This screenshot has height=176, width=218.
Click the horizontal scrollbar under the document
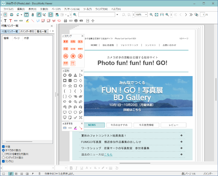(x=135, y=163)
